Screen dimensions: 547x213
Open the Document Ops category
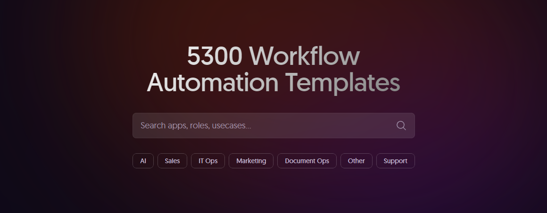[x=307, y=161]
